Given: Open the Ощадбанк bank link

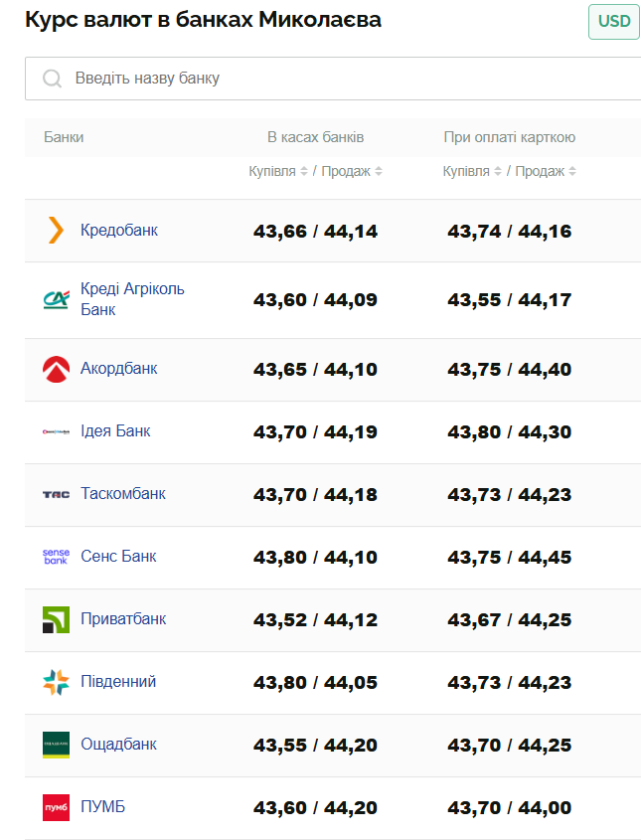Looking at the screenshot, I should 118,745.
